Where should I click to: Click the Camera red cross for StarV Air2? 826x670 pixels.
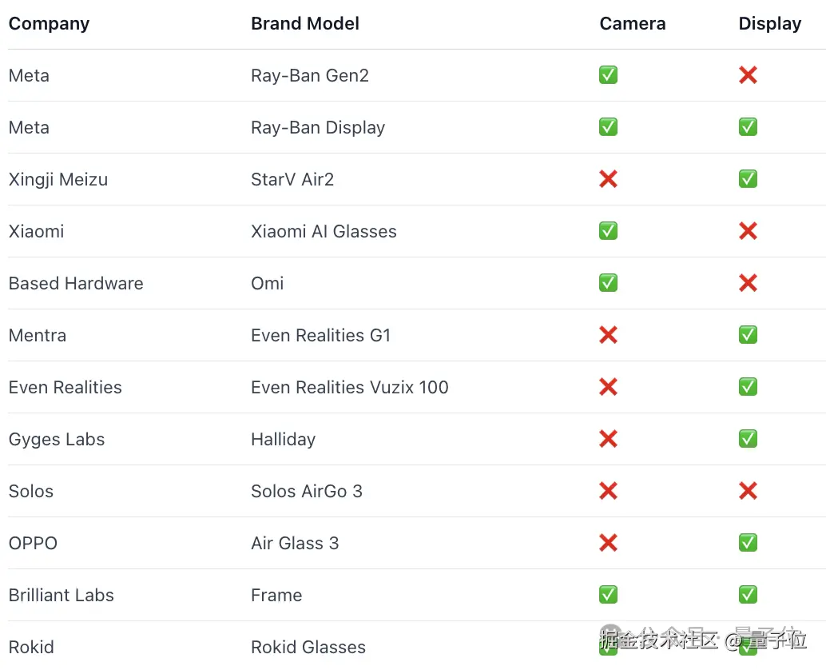tap(608, 179)
